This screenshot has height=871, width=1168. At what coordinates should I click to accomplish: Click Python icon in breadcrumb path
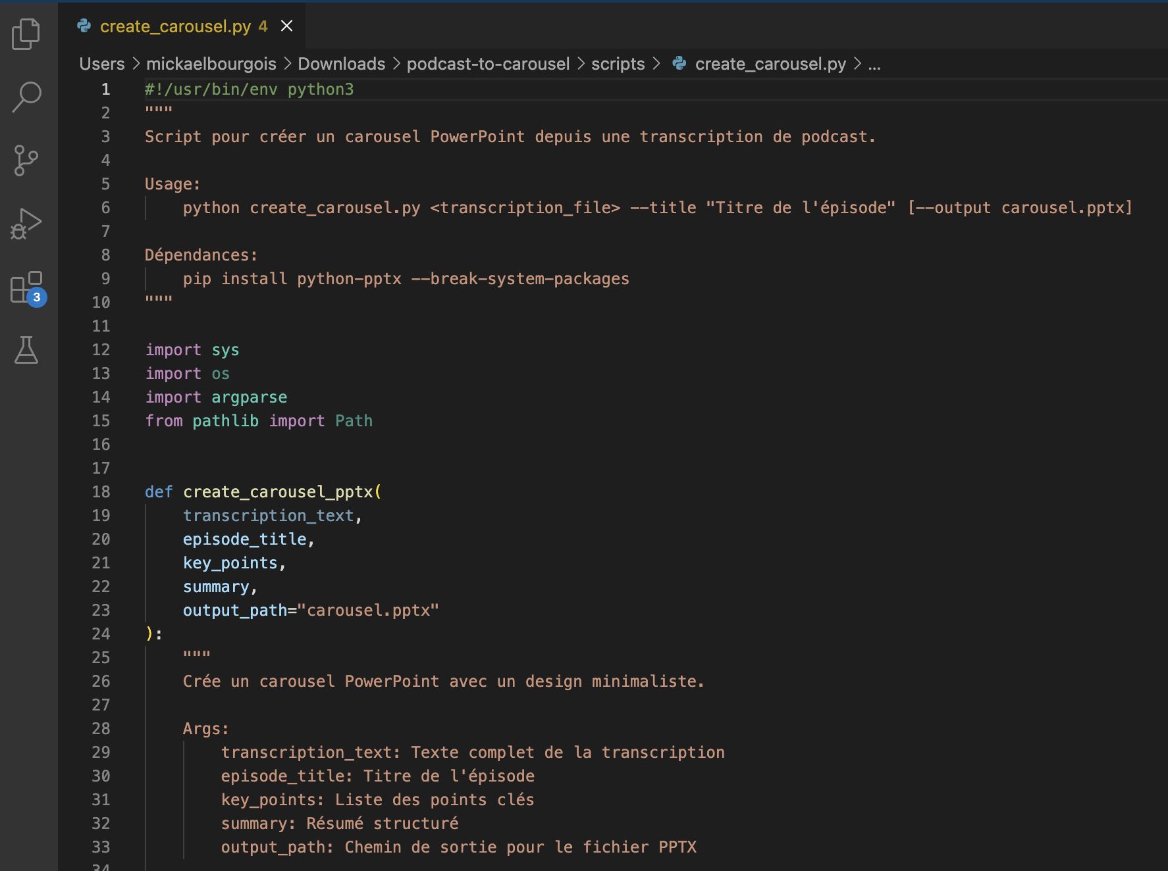pos(679,64)
